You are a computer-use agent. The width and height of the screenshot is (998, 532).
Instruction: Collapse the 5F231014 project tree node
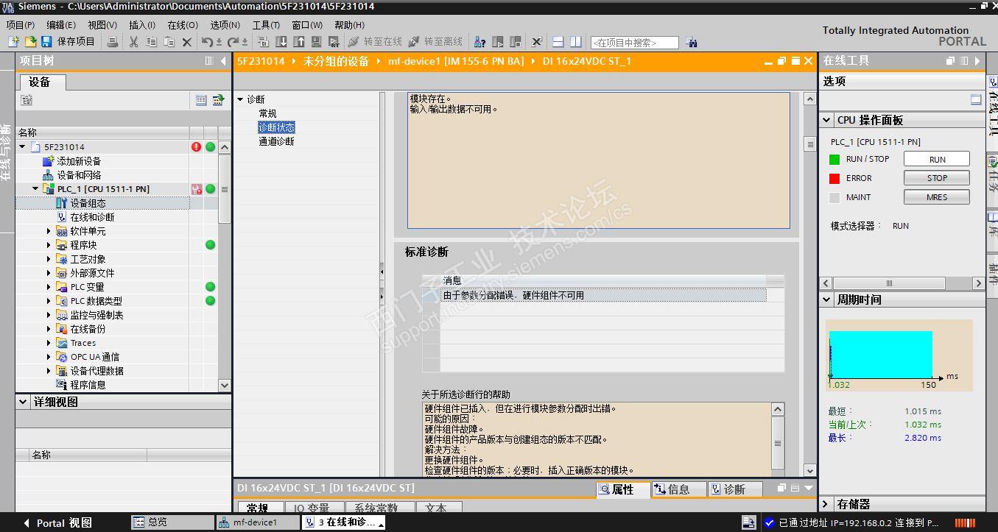point(22,146)
